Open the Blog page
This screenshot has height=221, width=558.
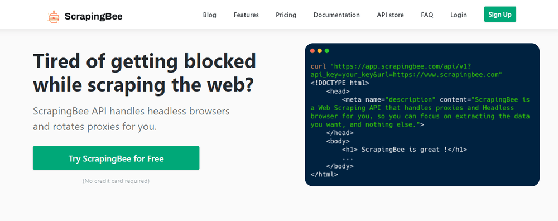[x=210, y=15]
